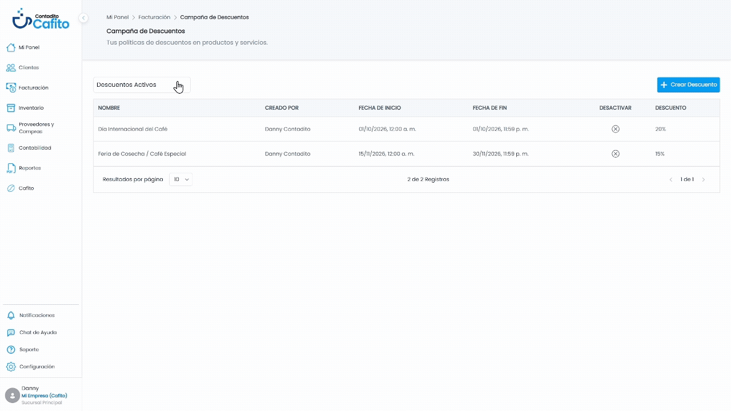Open the Descuentos Activos filter dropdown
The width and height of the screenshot is (731, 411).
coord(142,85)
